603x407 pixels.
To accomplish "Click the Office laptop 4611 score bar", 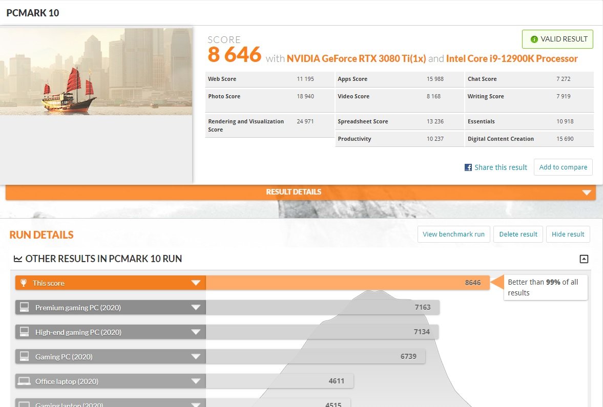I will 280,381.
